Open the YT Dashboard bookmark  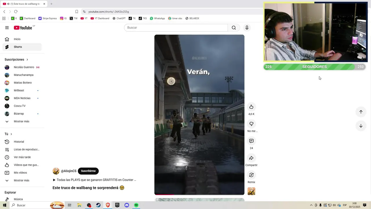100,18
